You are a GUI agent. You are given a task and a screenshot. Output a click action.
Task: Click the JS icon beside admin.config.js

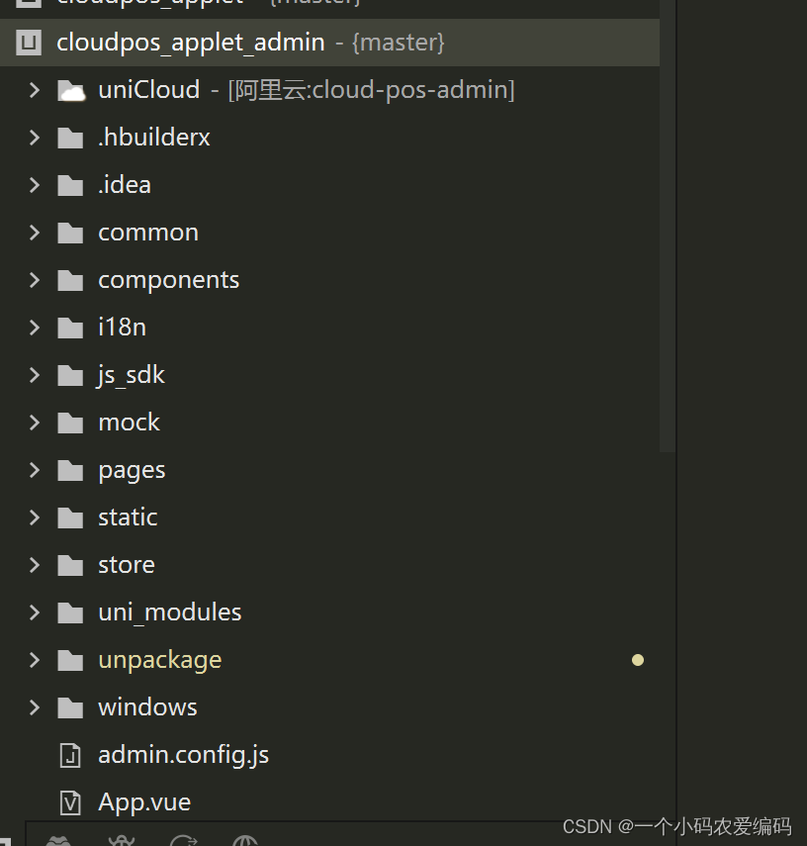pos(69,754)
